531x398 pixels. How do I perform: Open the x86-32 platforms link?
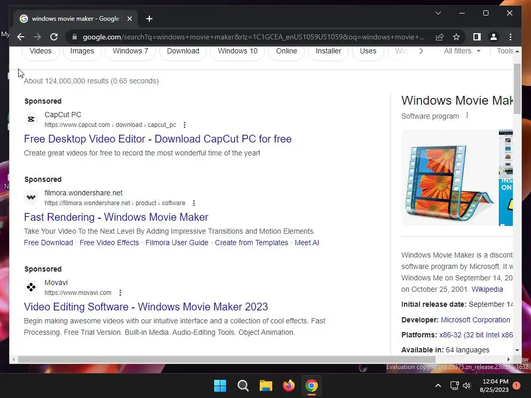[x=476, y=335]
